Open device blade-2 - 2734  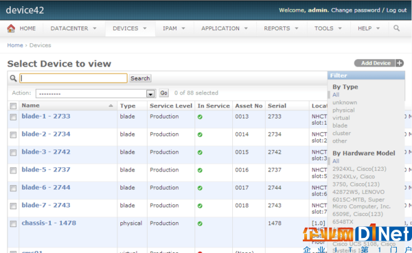46,134
